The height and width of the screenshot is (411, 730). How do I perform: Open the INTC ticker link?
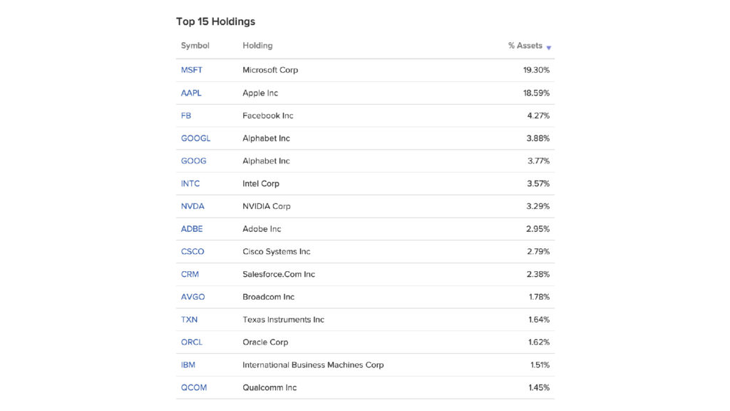click(190, 183)
